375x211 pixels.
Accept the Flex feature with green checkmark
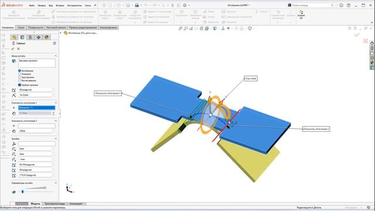tap(13, 49)
